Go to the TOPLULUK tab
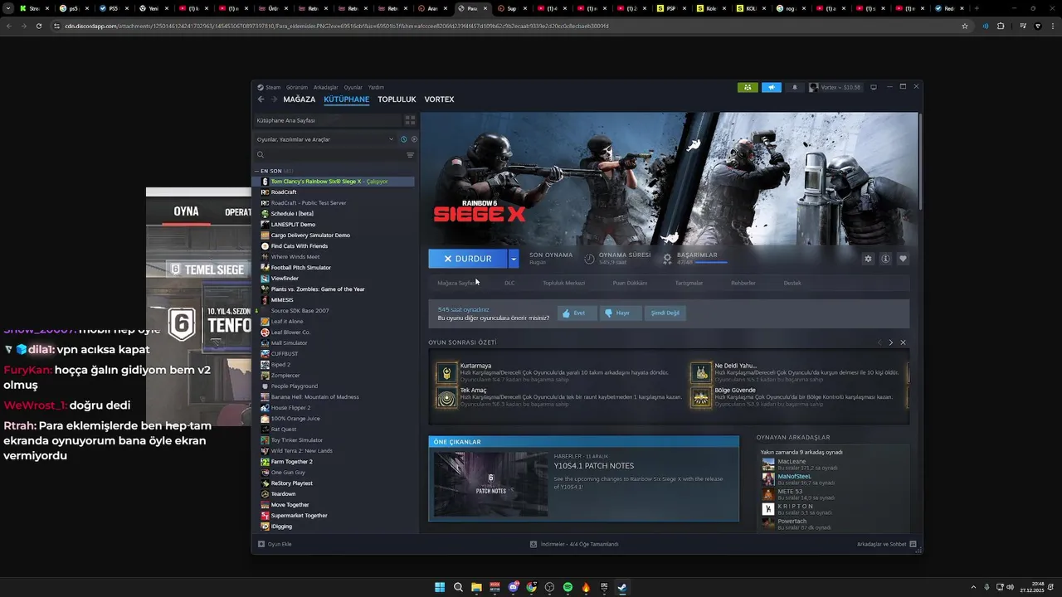Viewport: 1062px width, 597px height. pos(397,99)
